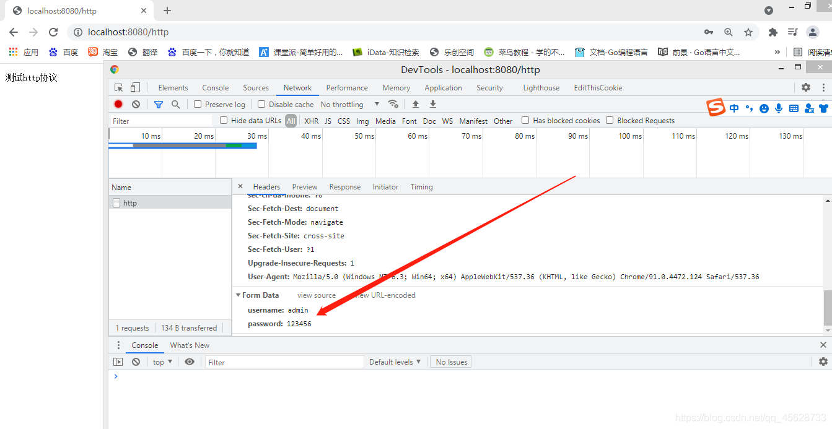
Task: Open the tab search dropdown
Action: click(769, 11)
